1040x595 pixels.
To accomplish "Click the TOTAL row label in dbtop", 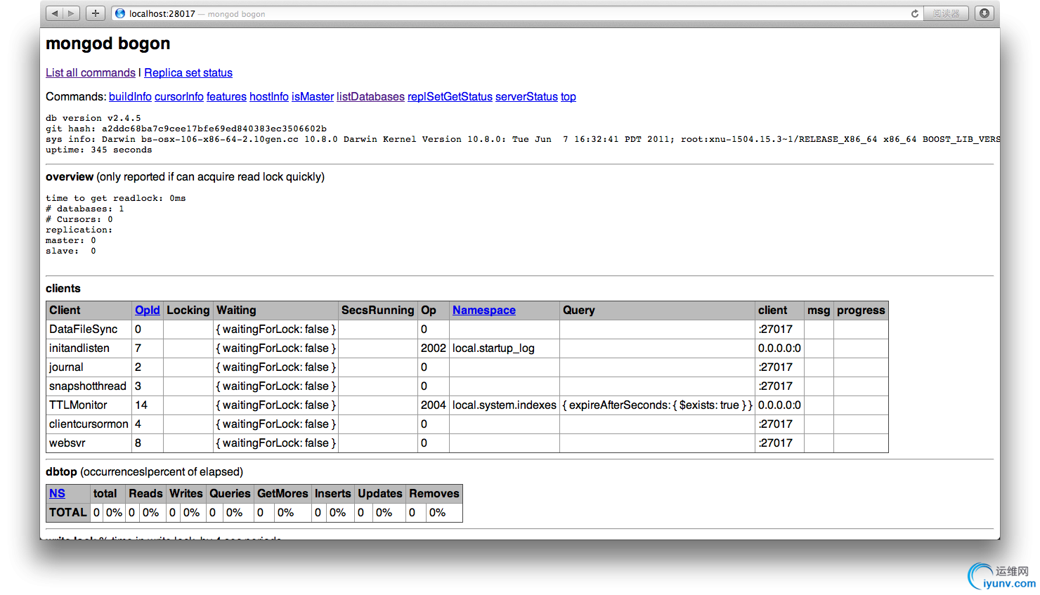I will pos(68,512).
